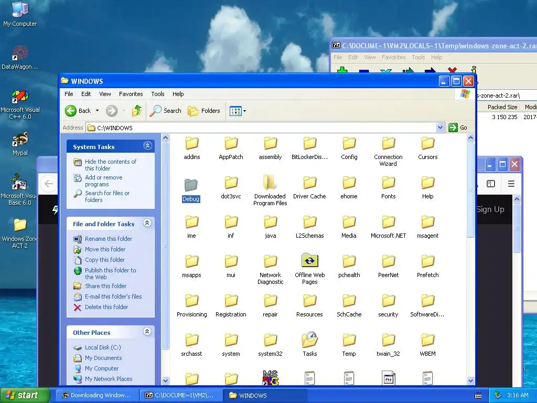537x403 pixels.
Task: Click Copy this folder link
Action: pyautogui.click(x=104, y=260)
